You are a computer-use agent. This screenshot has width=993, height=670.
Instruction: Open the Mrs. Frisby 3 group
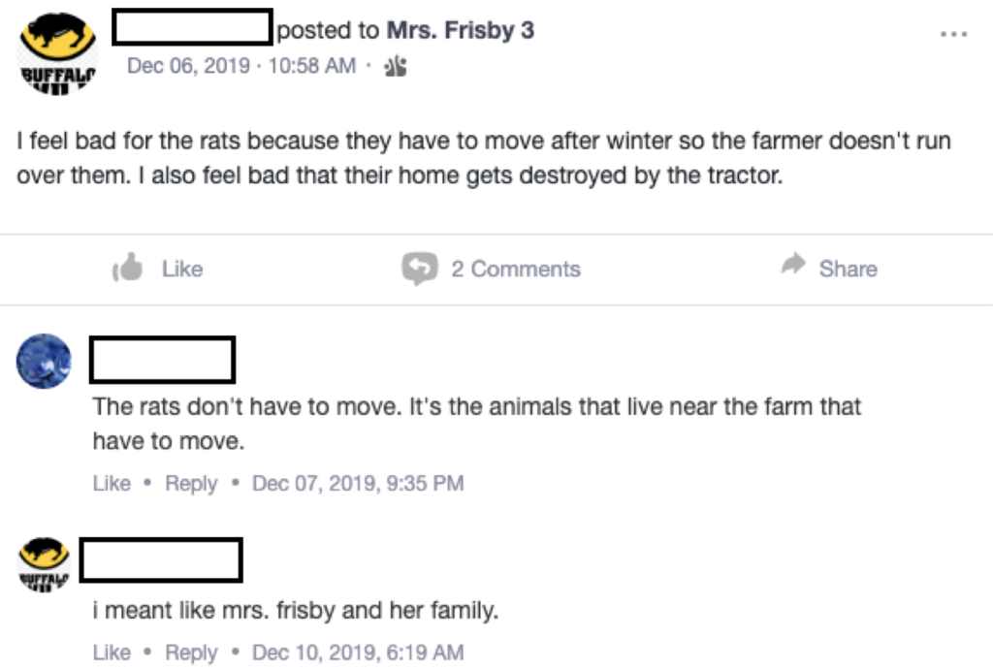click(460, 30)
